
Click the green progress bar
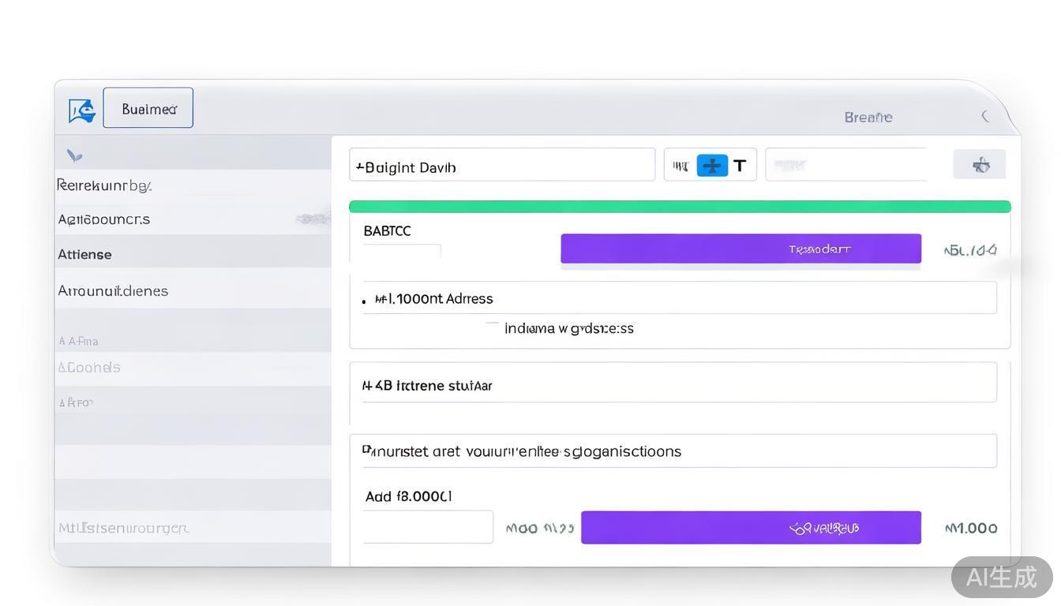(x=679, y=207)
